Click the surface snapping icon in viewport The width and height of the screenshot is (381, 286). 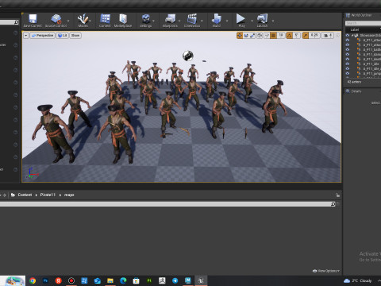click(x=267, y=35)
